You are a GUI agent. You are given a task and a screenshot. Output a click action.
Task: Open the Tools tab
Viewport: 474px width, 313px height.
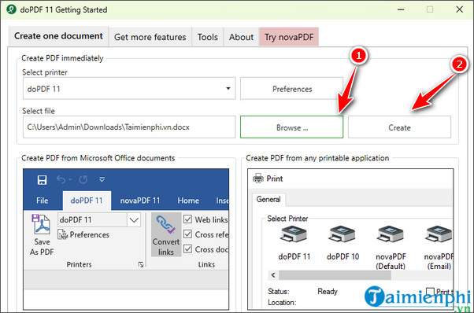click(207, 37)
